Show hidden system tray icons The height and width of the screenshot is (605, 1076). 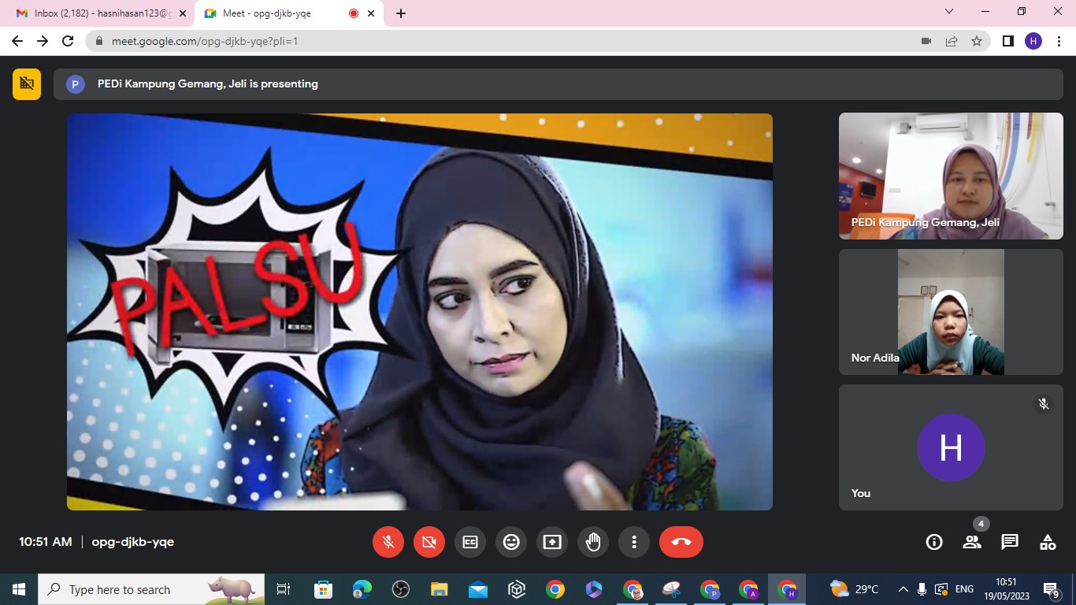tap(903, 589)
